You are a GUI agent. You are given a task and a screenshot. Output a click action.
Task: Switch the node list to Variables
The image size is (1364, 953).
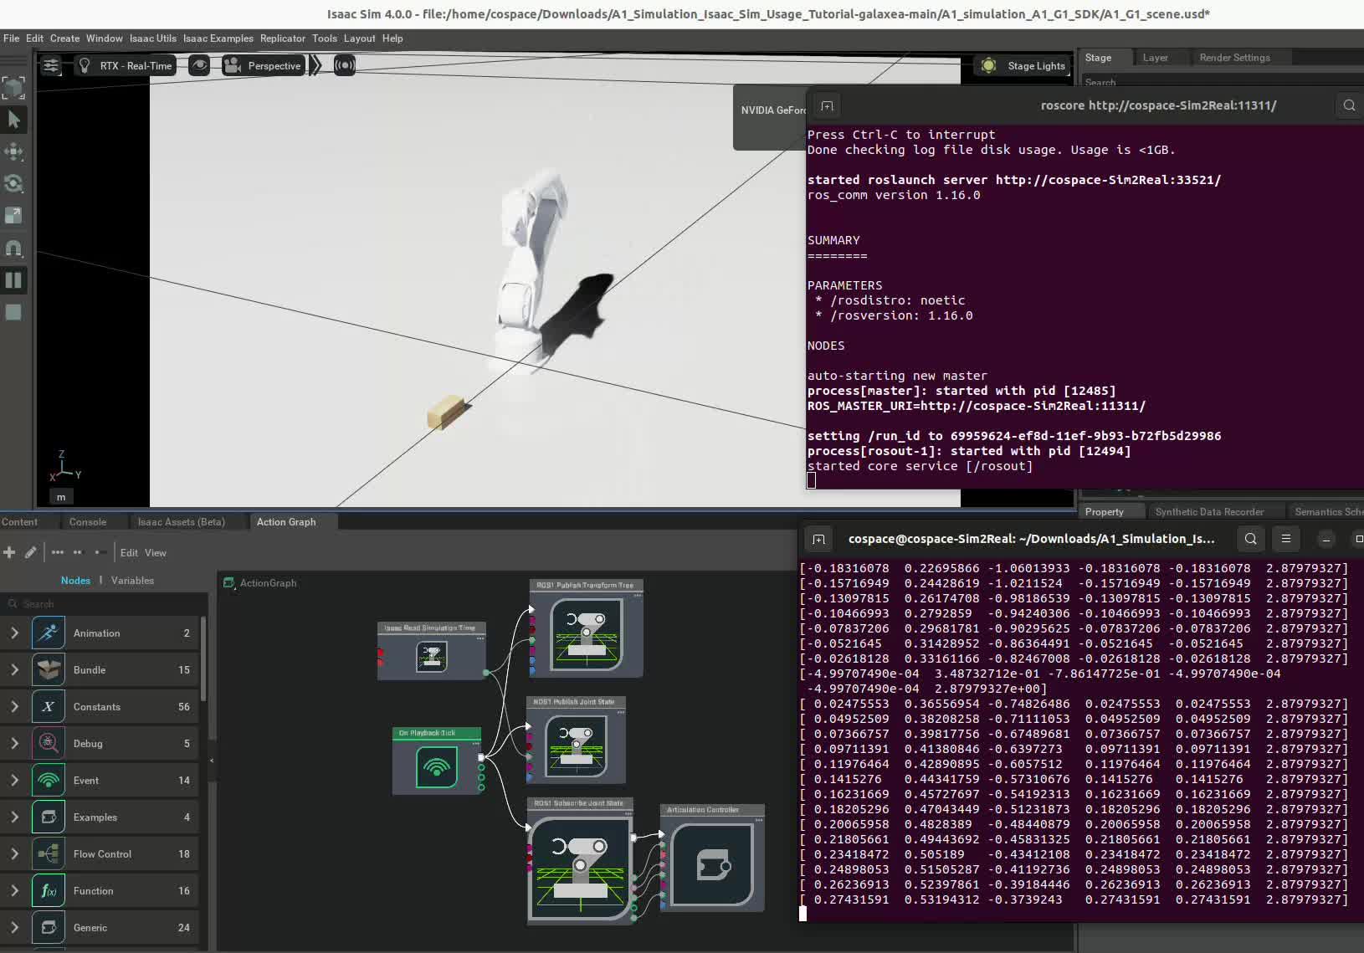[133, 580]
